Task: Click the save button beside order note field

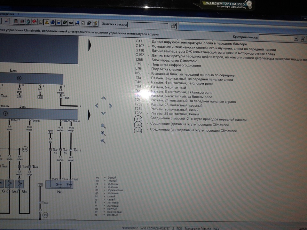Action: click(173, 26)
